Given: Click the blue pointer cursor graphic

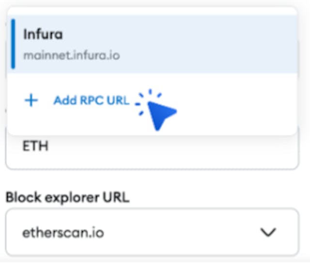Looking at the screenshot, I should pyautogui.click(x=161, y=115).
